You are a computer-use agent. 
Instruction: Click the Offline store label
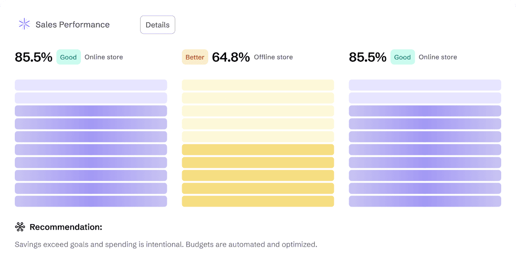[x=273, y=57]
